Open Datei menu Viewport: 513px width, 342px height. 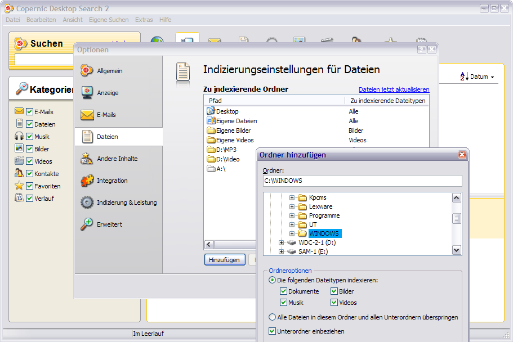pyautogui.click(x=13, y=20)
